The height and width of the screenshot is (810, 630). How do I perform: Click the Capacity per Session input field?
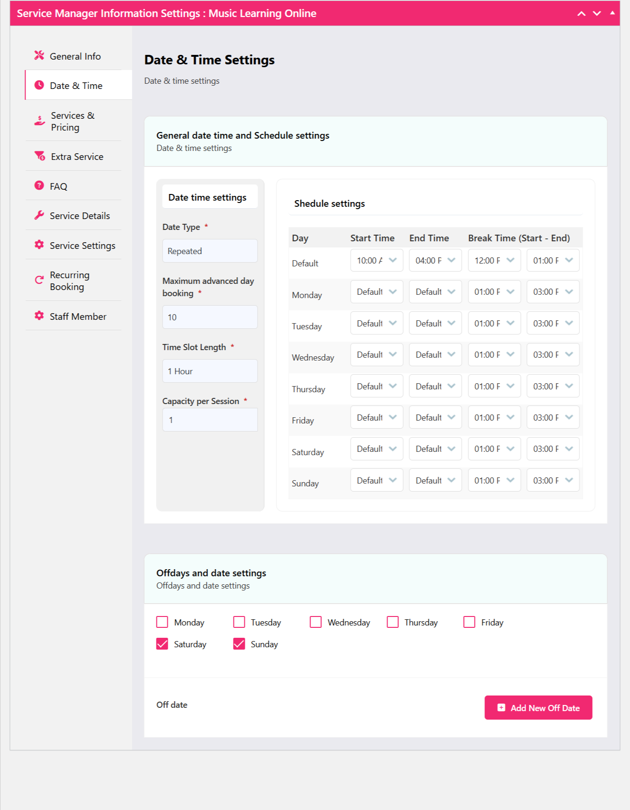coord(210,420)
